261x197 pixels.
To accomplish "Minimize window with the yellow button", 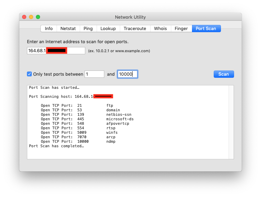I will point(31,17).
